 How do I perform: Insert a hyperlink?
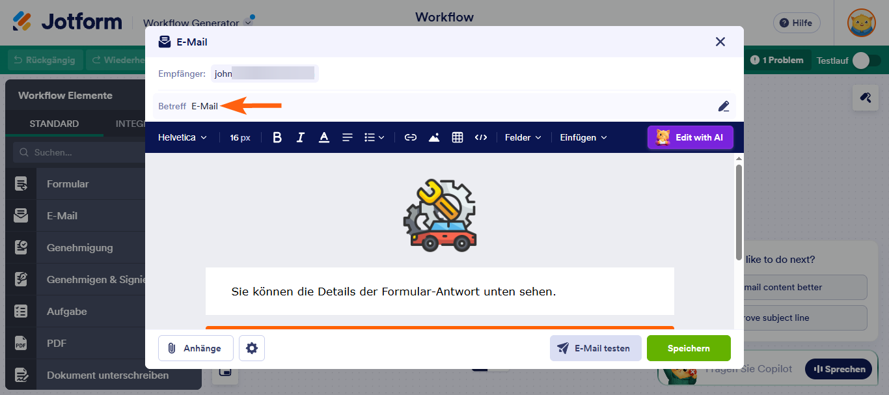[411, 137]
